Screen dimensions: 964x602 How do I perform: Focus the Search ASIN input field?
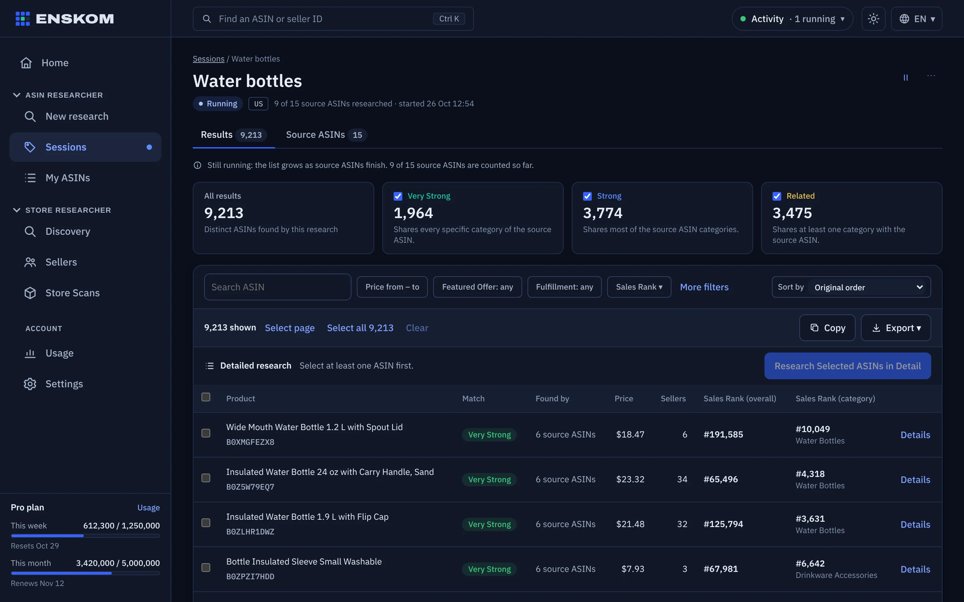(x=277, y=287)
